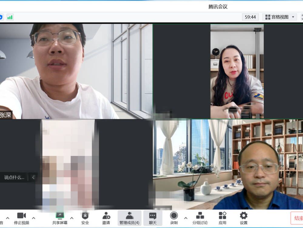This screenshot has height=228, width=303.
Task: Click the invite (邀请) icon
Action: pyautogui.click(x=106, y=218)
